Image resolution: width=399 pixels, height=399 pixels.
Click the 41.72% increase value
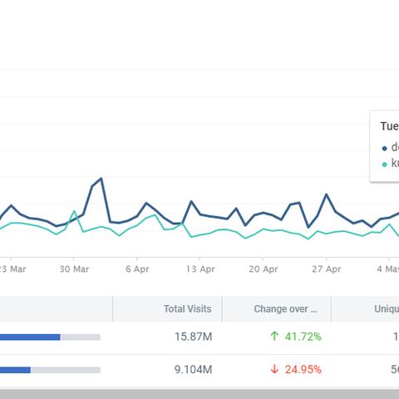(303, 337)
